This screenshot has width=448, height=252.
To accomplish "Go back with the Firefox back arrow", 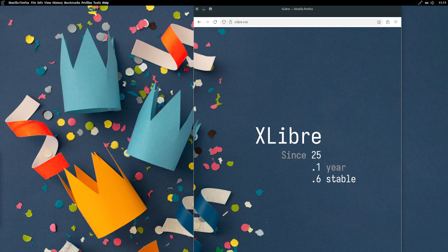I will 199,22.
